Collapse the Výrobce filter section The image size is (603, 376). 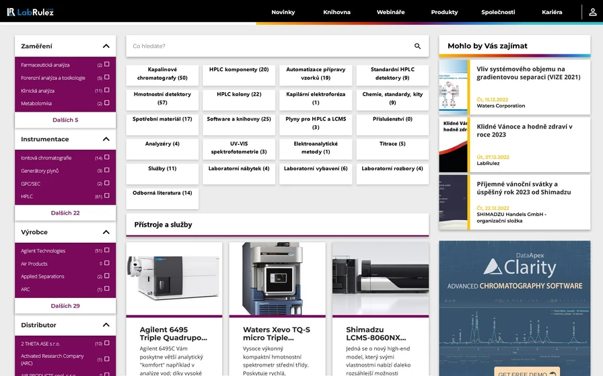(106, 232)
